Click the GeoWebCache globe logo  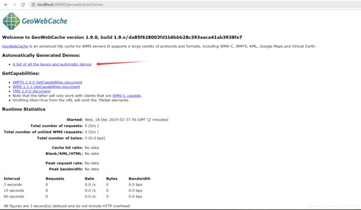pos(11,21)
